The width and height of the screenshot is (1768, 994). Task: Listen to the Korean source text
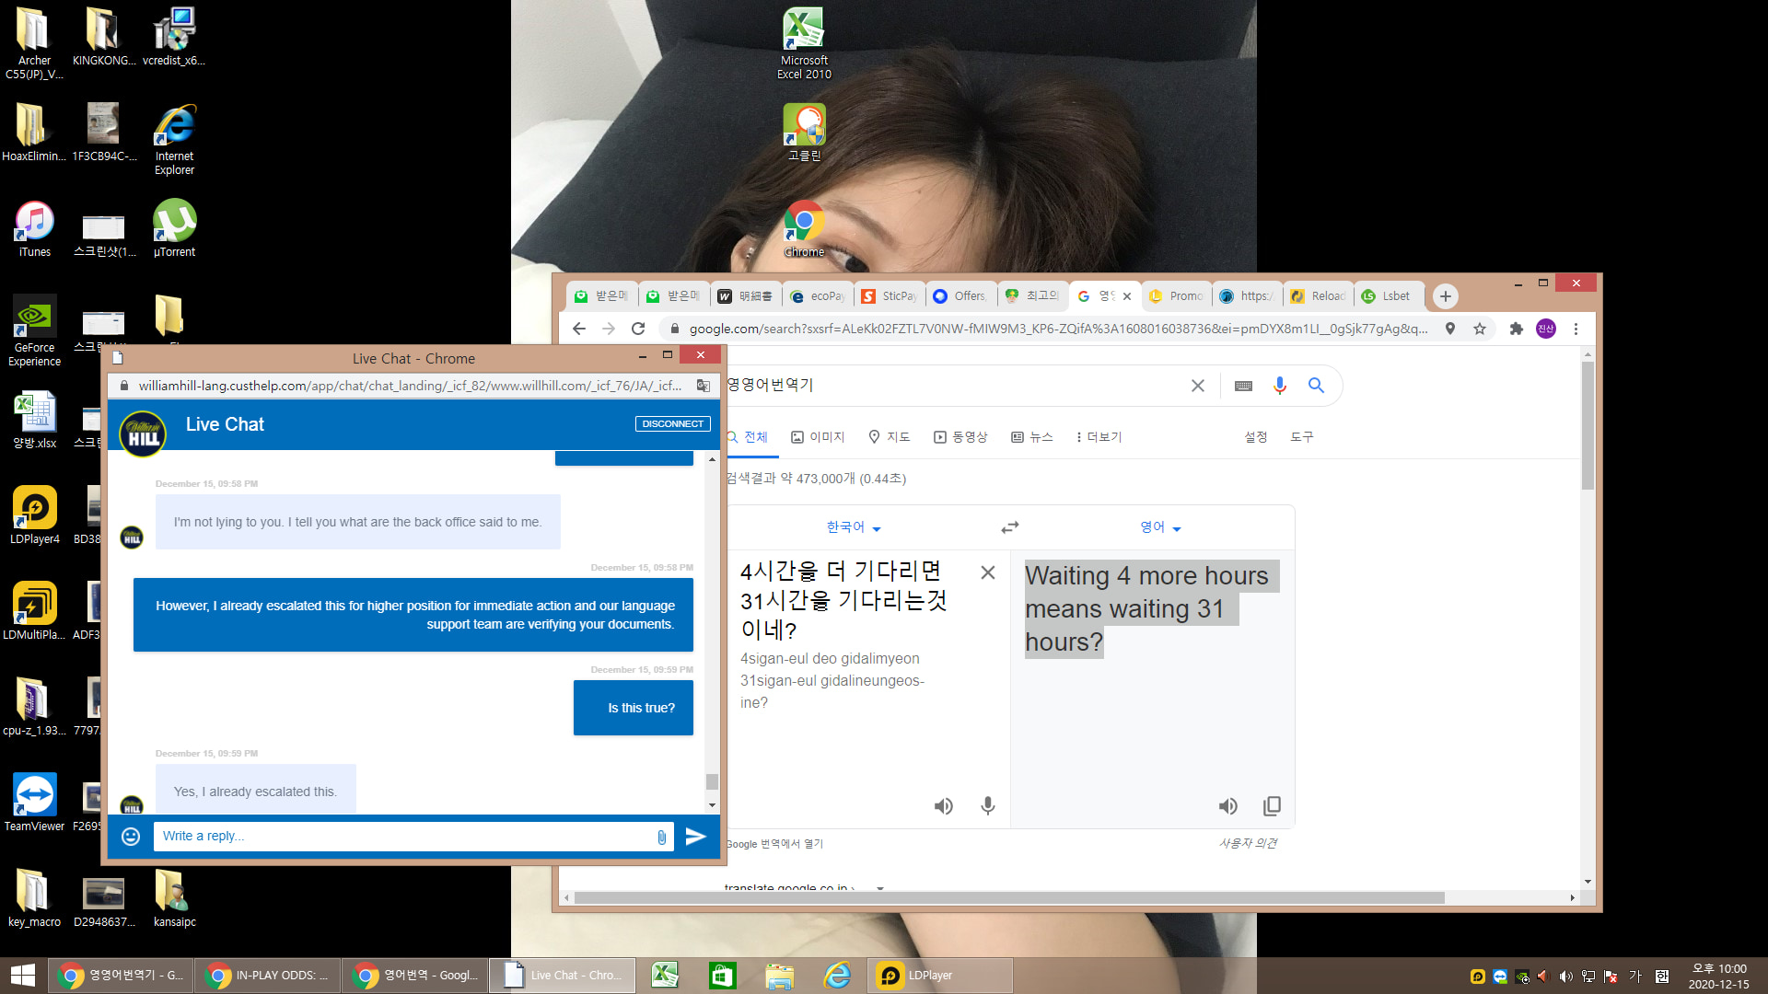pos(944,806)
